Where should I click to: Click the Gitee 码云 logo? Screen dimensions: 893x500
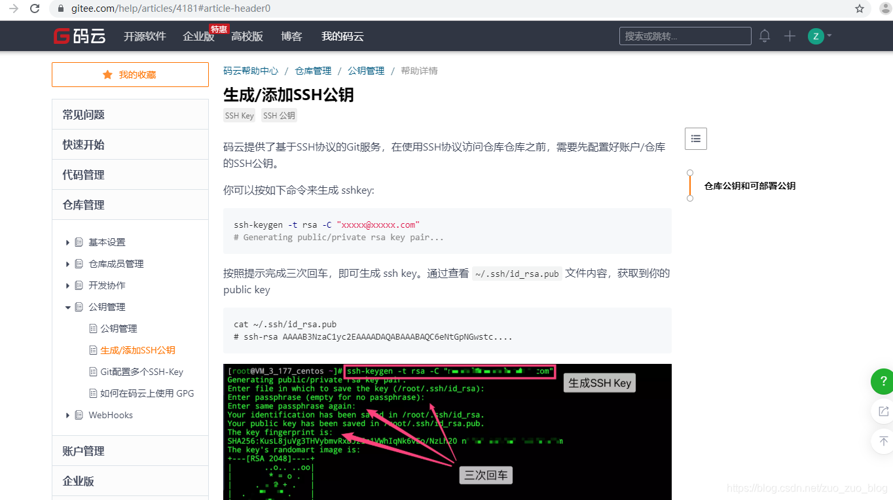(79, 36)
